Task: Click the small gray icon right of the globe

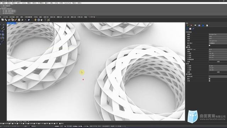Action: 42,20
